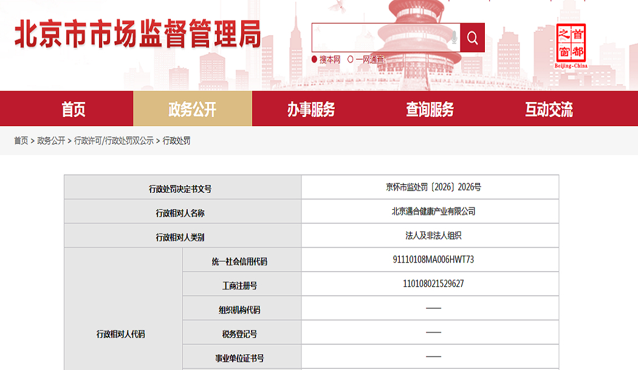
Task: Select registration number 110108021529627
Action: [x=433, y=283]
